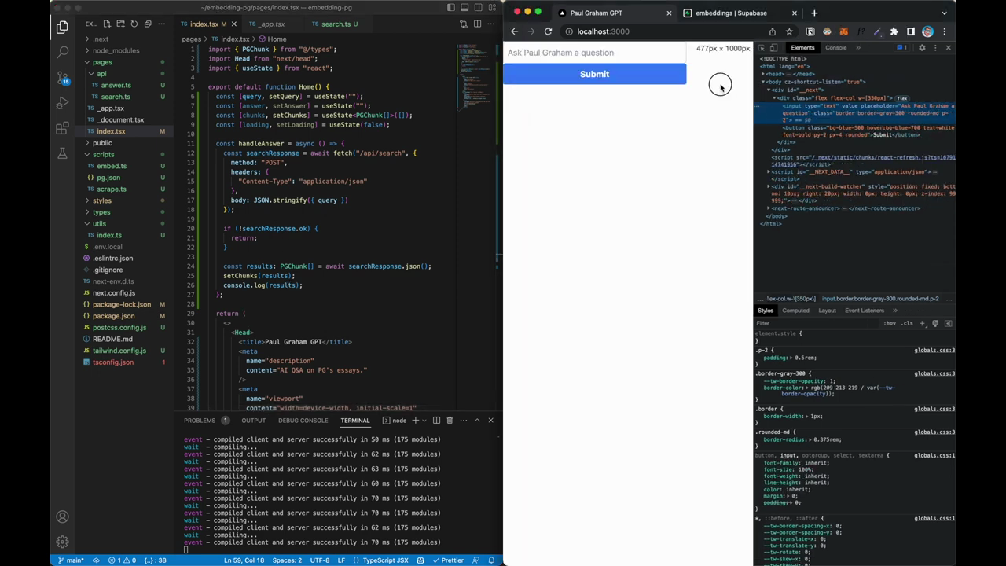Click the Filter box in Styles pane
Screen dimensions: 1006x566
(816, 323)
